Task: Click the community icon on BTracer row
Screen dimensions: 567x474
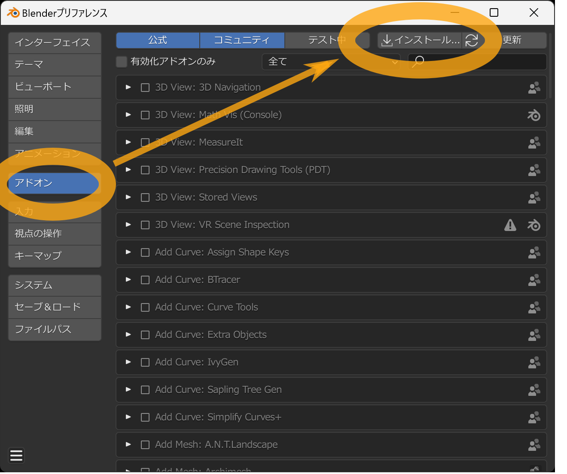Action: pyautogui.click(x=534, y=280)
